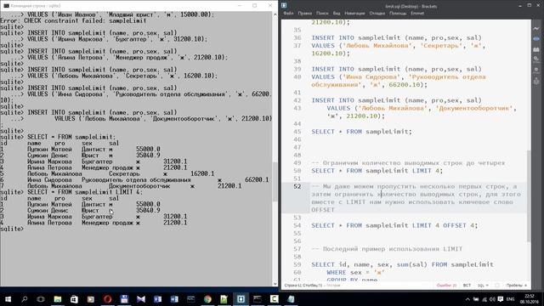Open the Поиск menu in Brackets
Image resolution: width=544 pixels, height=306 pixels.
pyautogui.click(x=322, y=14)
